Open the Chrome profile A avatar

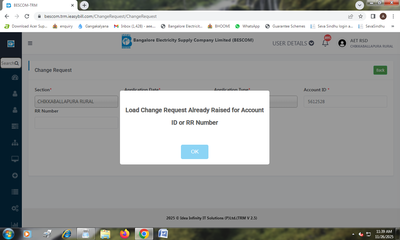[383, 16]
